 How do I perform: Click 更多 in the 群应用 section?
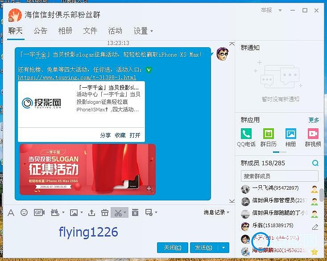point(314,120)
